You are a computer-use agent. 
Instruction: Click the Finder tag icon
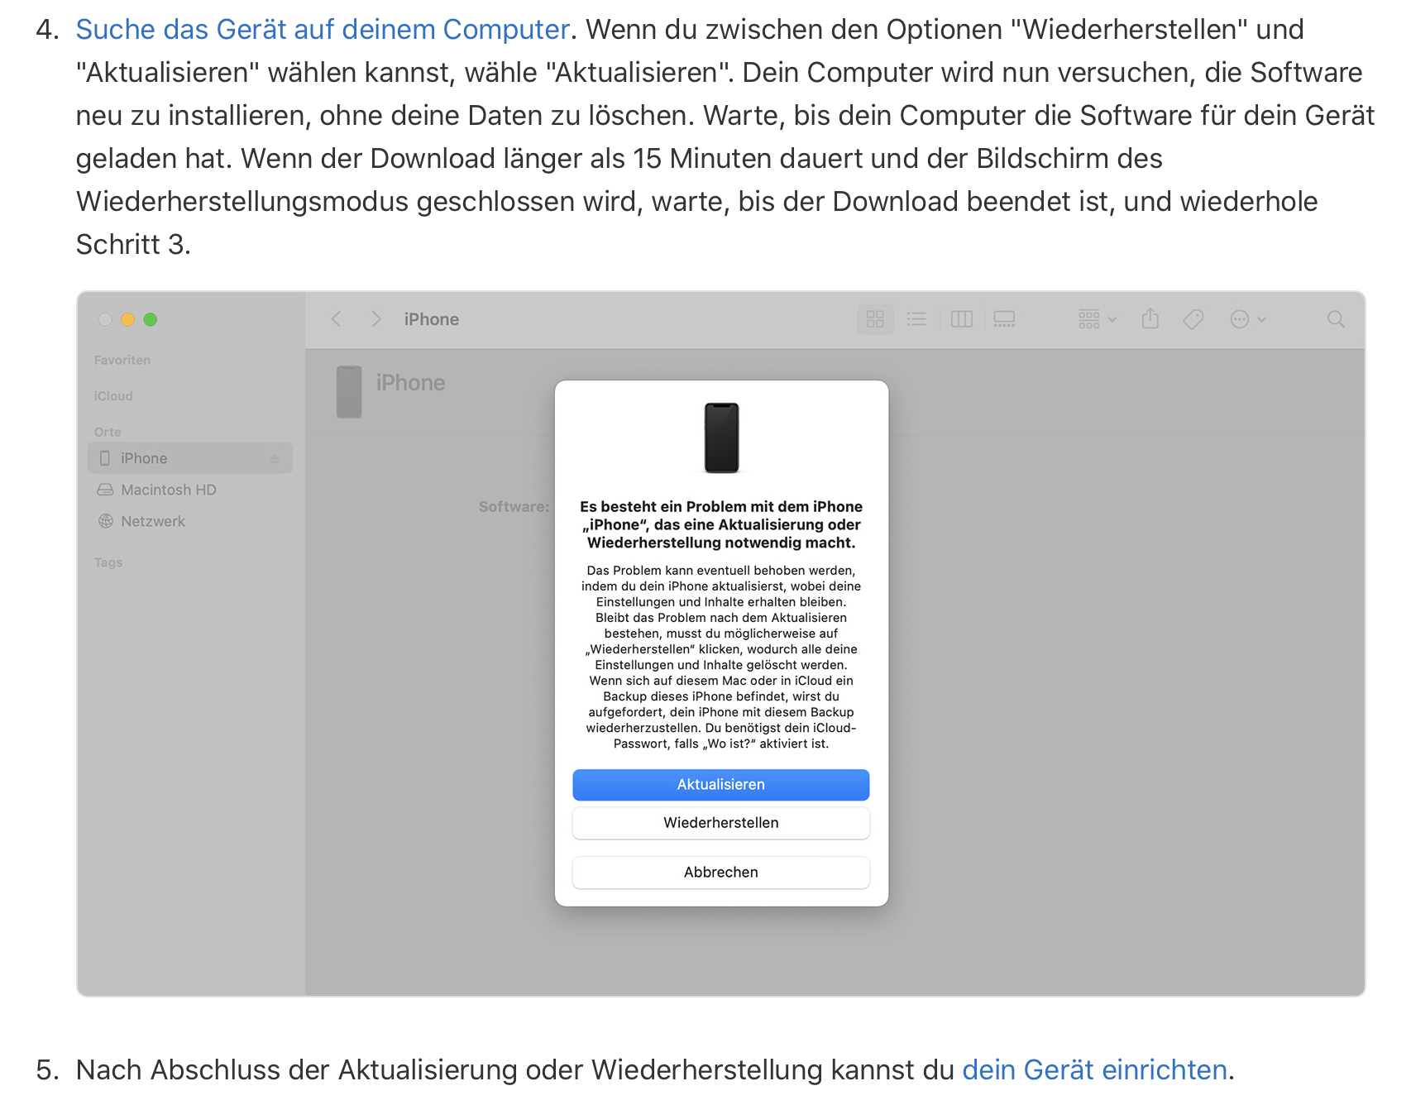coord(1193,319)
